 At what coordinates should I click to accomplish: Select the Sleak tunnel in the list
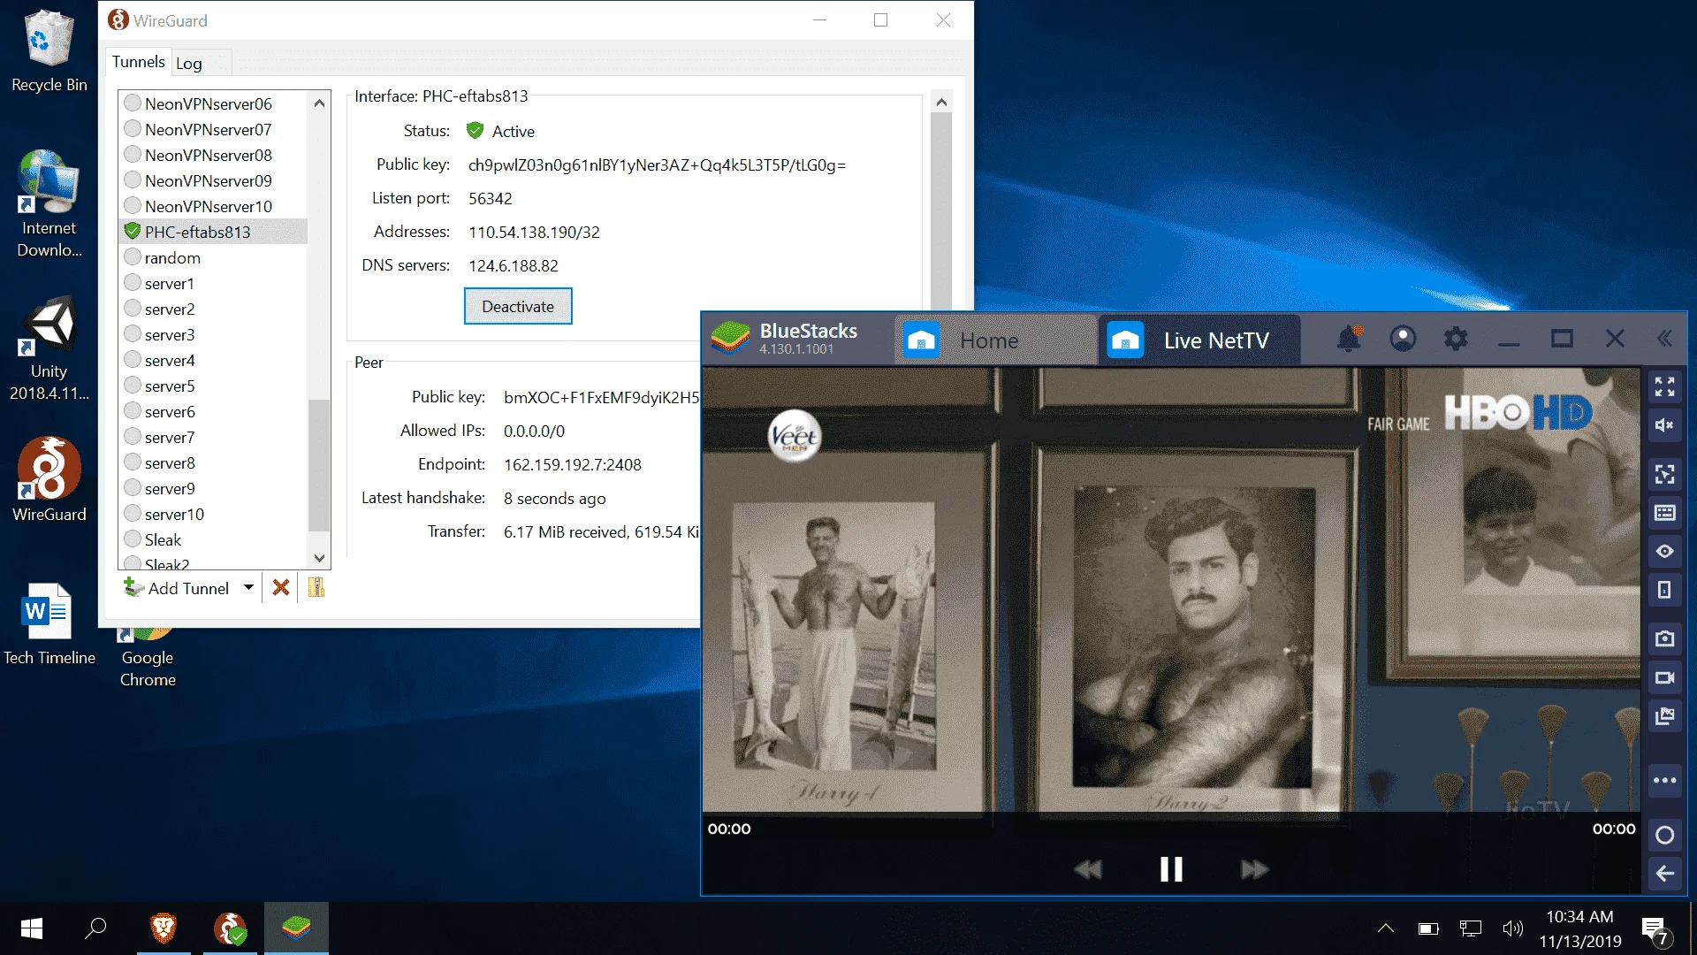click(213, 540)
